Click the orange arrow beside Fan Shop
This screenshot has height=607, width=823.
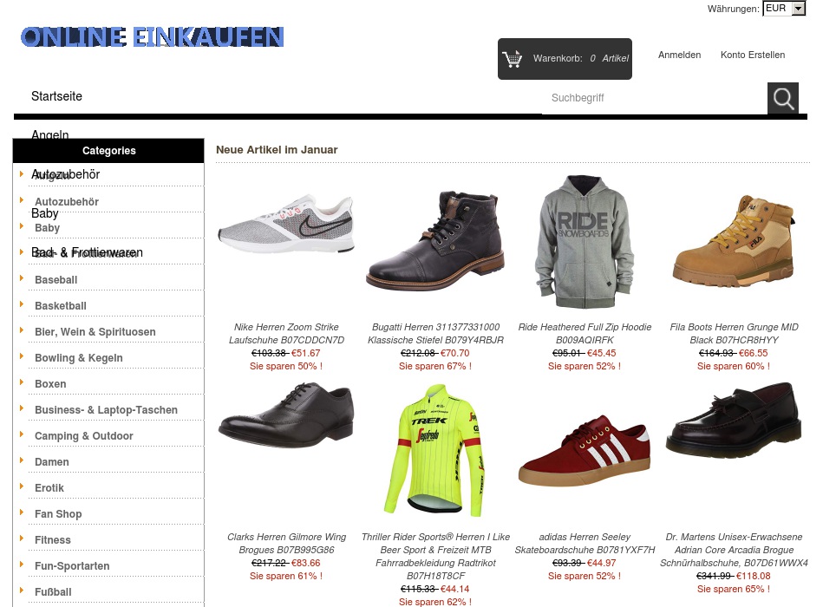(x=22, y=512)
